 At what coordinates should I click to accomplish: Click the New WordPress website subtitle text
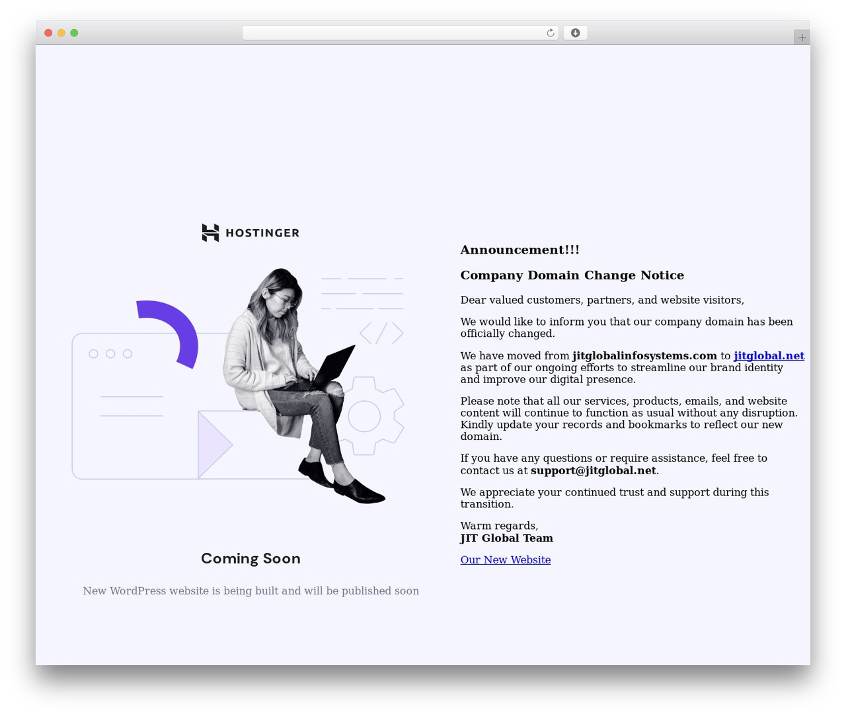point(250,591)
